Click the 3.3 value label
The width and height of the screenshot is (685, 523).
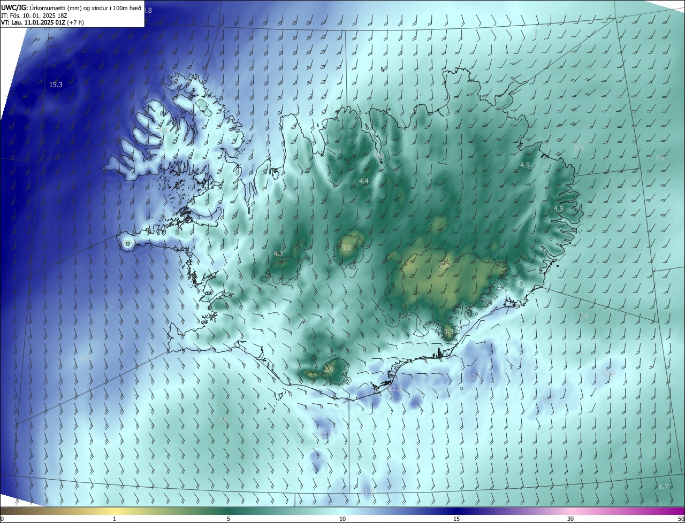(x=448, y=332)
